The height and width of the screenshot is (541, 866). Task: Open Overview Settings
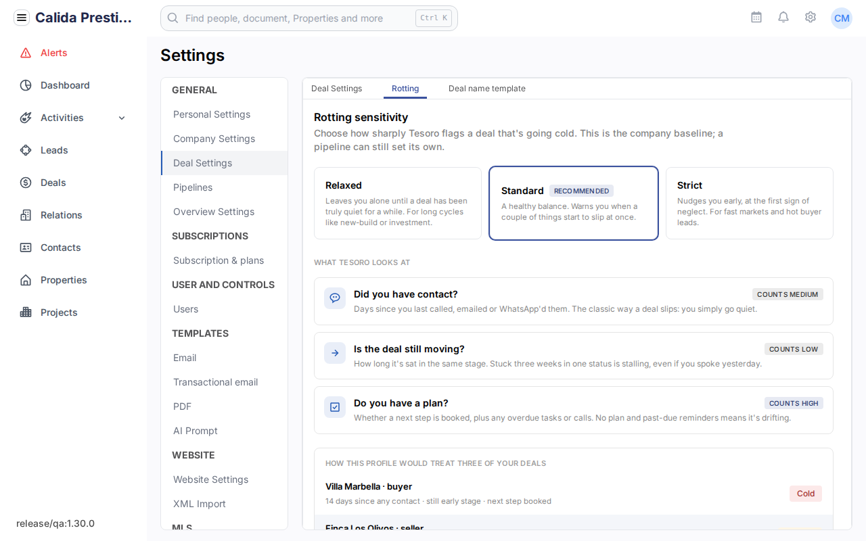click(225, 212)
